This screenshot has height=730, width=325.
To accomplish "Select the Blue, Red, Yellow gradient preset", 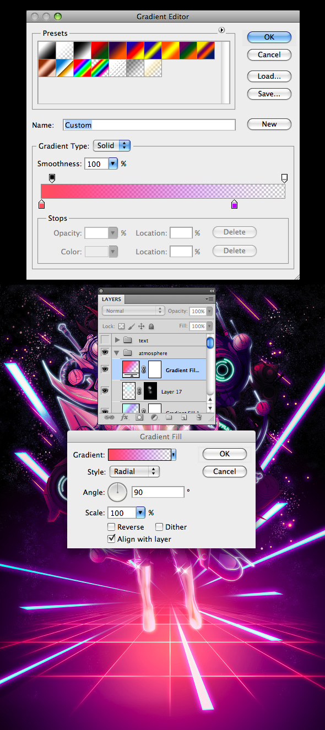I will [135, 51].
